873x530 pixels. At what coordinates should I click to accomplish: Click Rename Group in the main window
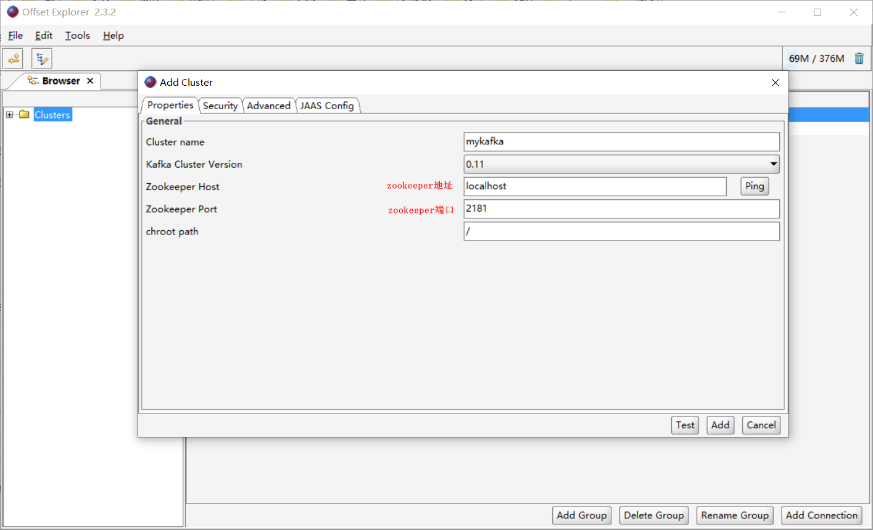click(735, 515)
